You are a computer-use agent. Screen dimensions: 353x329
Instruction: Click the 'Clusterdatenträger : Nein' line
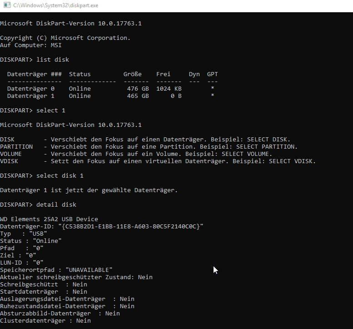[x=45, y=320]
